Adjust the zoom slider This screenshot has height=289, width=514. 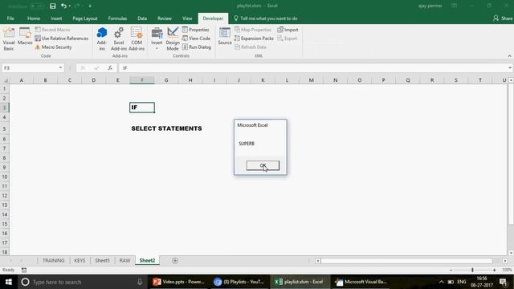point(472,270)
